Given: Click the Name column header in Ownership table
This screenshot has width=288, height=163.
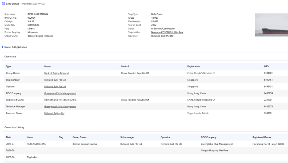Looking at the screenshot, I should 47,66.
